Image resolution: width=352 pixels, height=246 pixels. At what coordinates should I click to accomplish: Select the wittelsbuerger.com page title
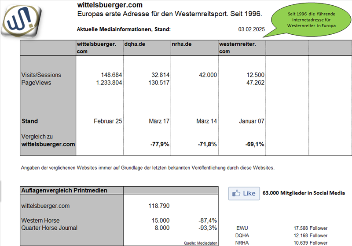coord(110,5)
